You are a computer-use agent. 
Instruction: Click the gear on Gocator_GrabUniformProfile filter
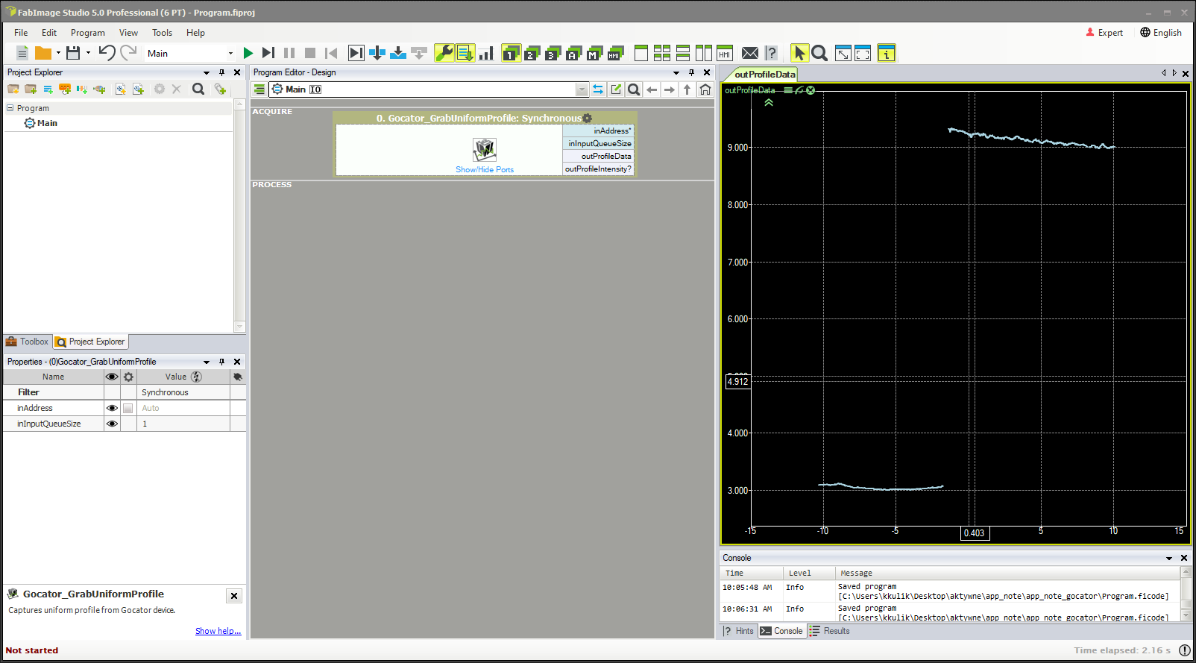pos(588,118)
